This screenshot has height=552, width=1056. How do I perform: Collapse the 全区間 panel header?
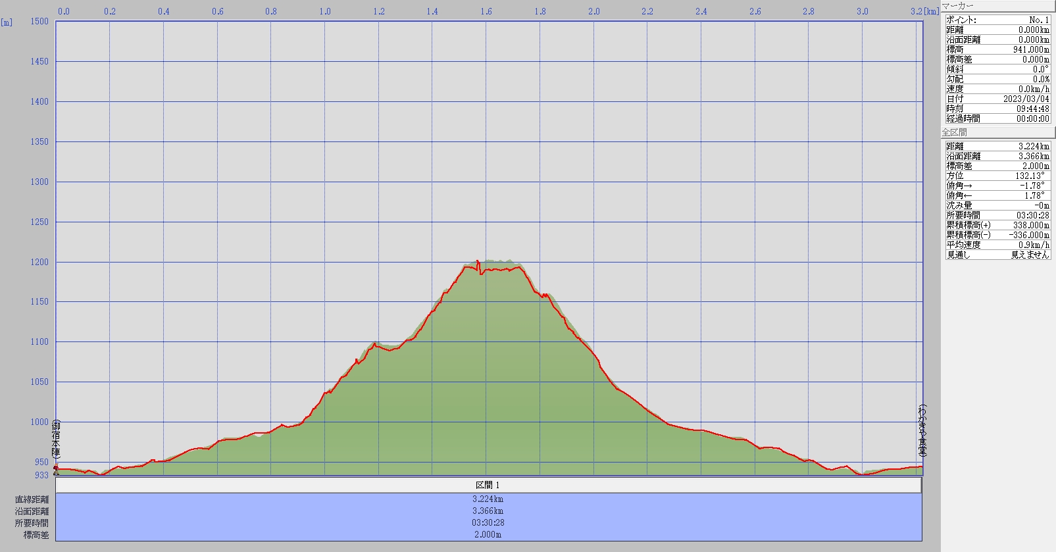997,132
